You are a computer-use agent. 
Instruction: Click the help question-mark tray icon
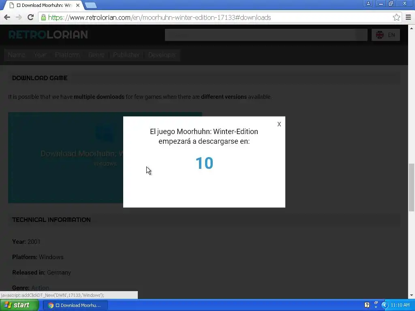pos(367,305)
